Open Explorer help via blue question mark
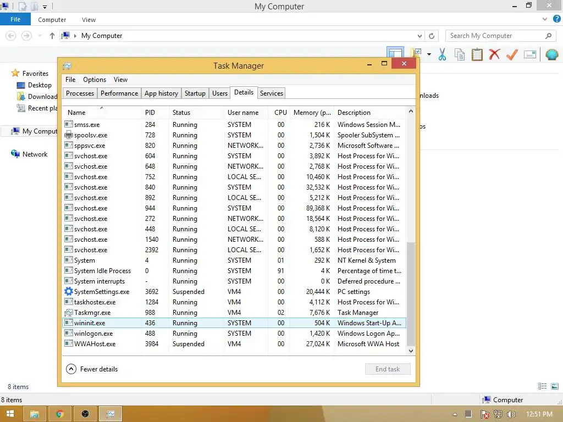Viewport: 563px width, 422px height. pyautogui.click(x=556, y=19)
